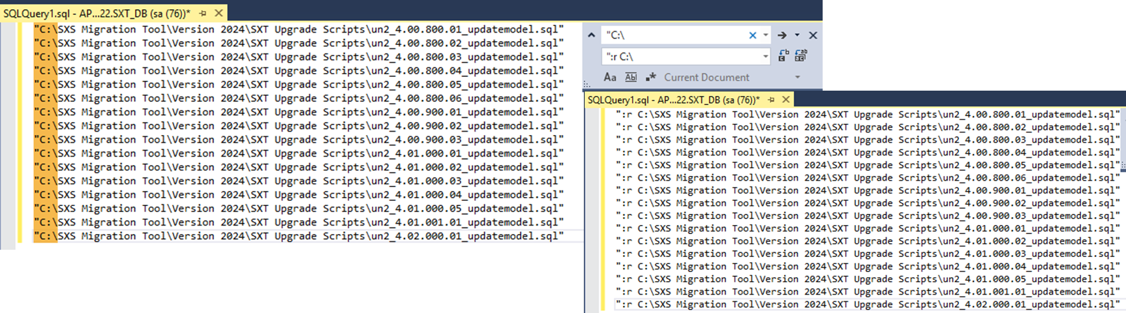The image size is (1126, 313).
Task: Open the dropdown beside Find Next arrow
Action: [797, 35]
